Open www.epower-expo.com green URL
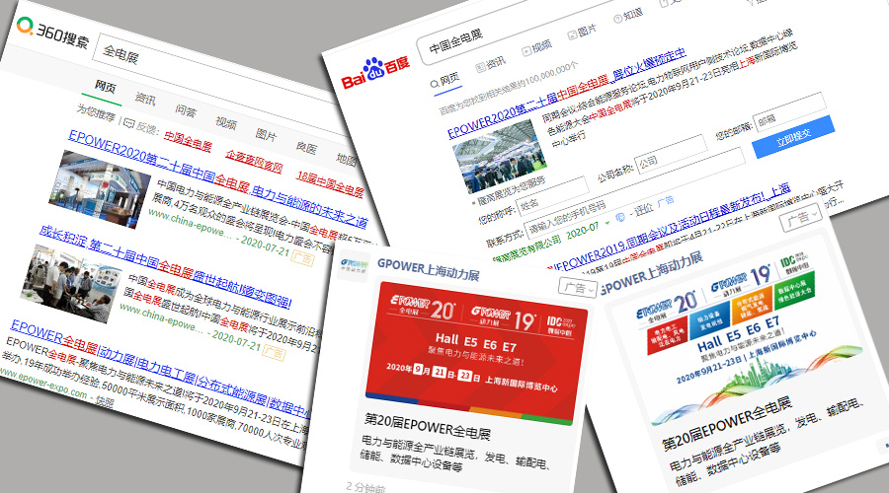The width and height of the screenshot is (889, 493). 43,384
